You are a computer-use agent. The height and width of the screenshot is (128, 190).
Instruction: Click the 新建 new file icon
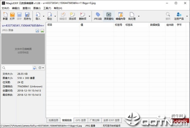pos(5,16)
